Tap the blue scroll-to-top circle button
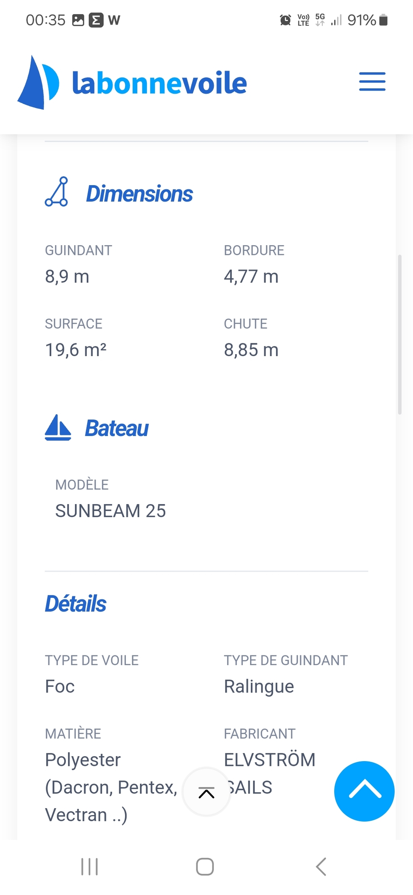Image resolution: width=413 pixels, height=895 pixels. [364, 791]
